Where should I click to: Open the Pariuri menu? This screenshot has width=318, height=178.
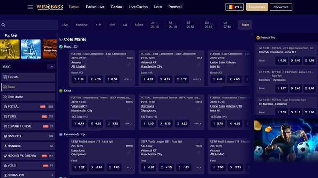74,7
